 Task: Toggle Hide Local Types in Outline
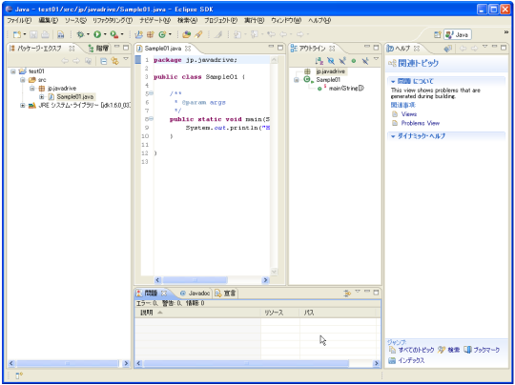(x=365, y=61)
